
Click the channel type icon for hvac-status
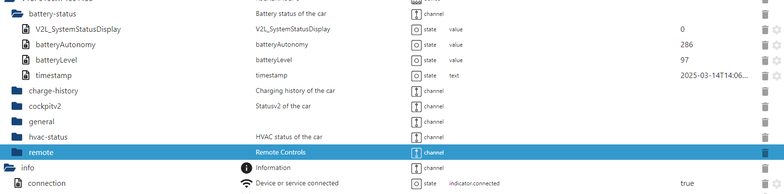coord(417,138)
